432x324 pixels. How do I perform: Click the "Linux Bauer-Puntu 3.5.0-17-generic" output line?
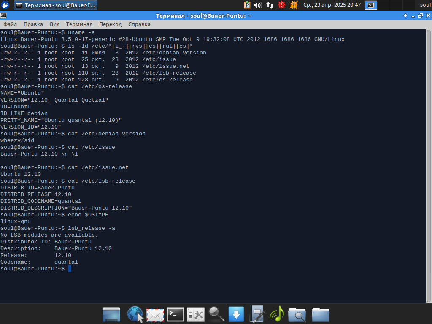[173, 39]
